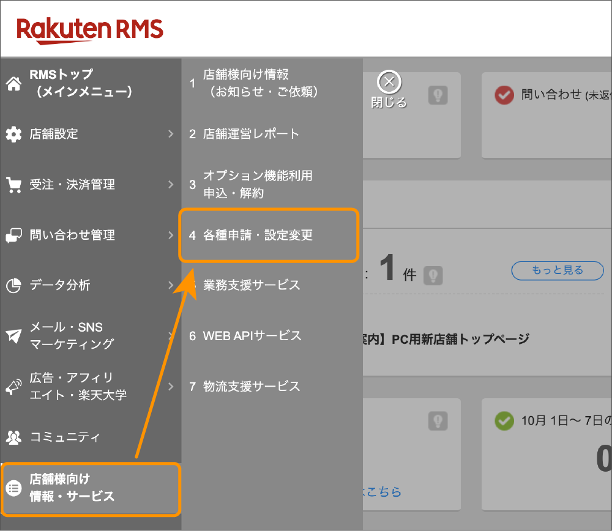Click the RMS top home icon

point(13,84)
